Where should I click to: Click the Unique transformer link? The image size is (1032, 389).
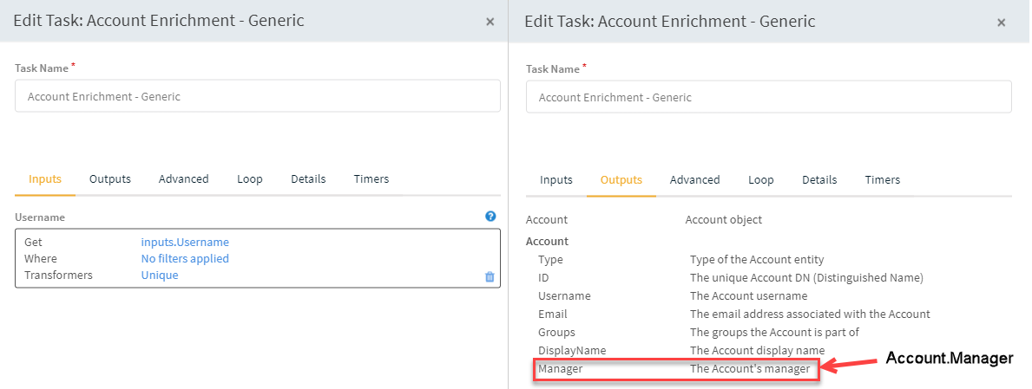(160, 276)
